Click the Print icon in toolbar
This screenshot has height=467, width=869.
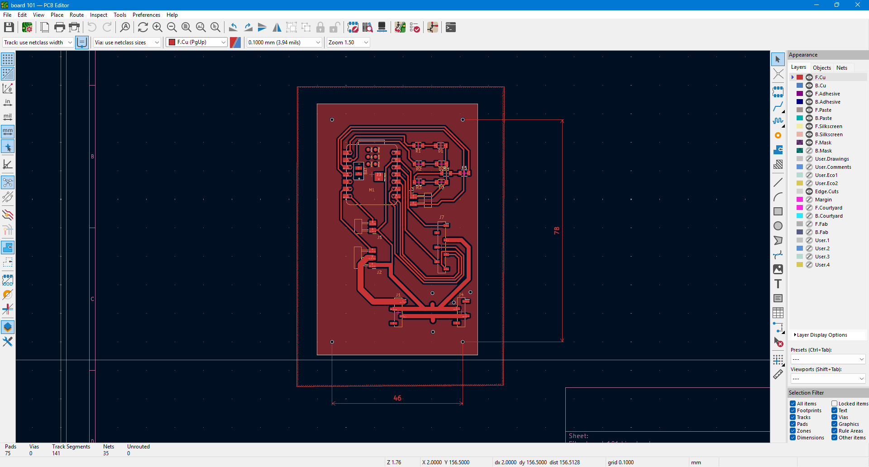59,28
